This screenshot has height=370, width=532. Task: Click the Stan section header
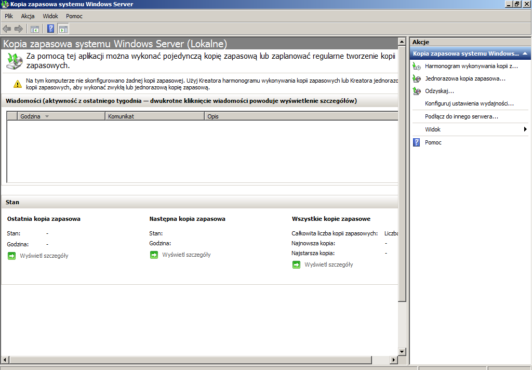199,202
